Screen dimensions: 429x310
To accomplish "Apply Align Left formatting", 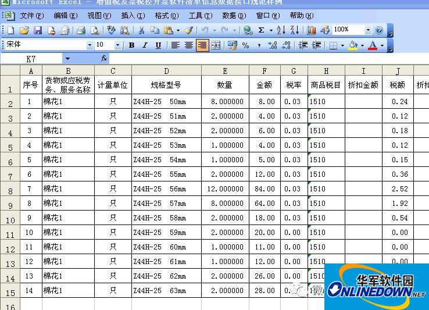I will coord(175,45).
